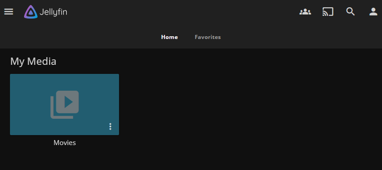Viewport: 382px width, 170px height.
Task: Click the Jellyfin logo
Action: coord(45,12)
